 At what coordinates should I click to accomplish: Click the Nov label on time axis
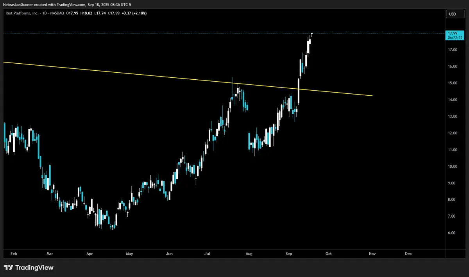(x=372, y=254)
